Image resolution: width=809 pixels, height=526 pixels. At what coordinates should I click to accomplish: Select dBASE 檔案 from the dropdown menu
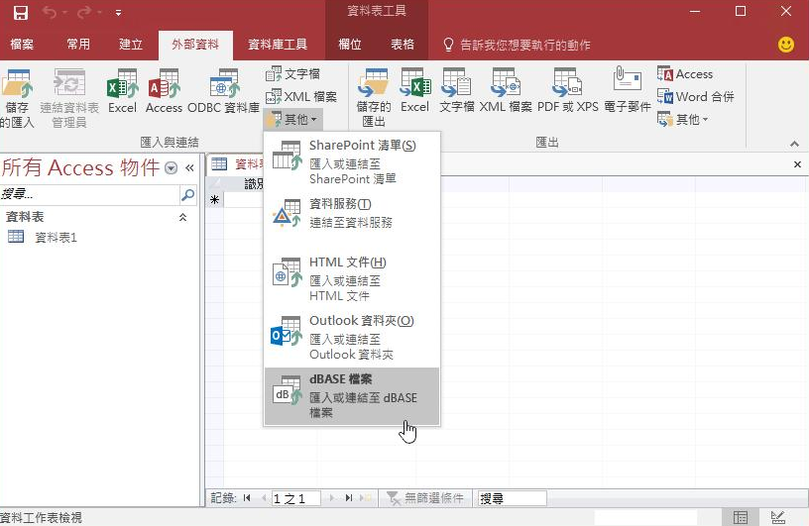coord(352,396)
